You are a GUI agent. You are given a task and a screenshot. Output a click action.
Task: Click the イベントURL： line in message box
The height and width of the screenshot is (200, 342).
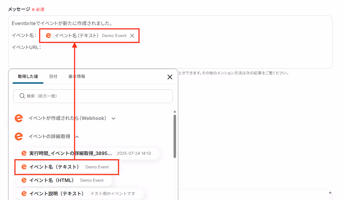coord(26,47)
